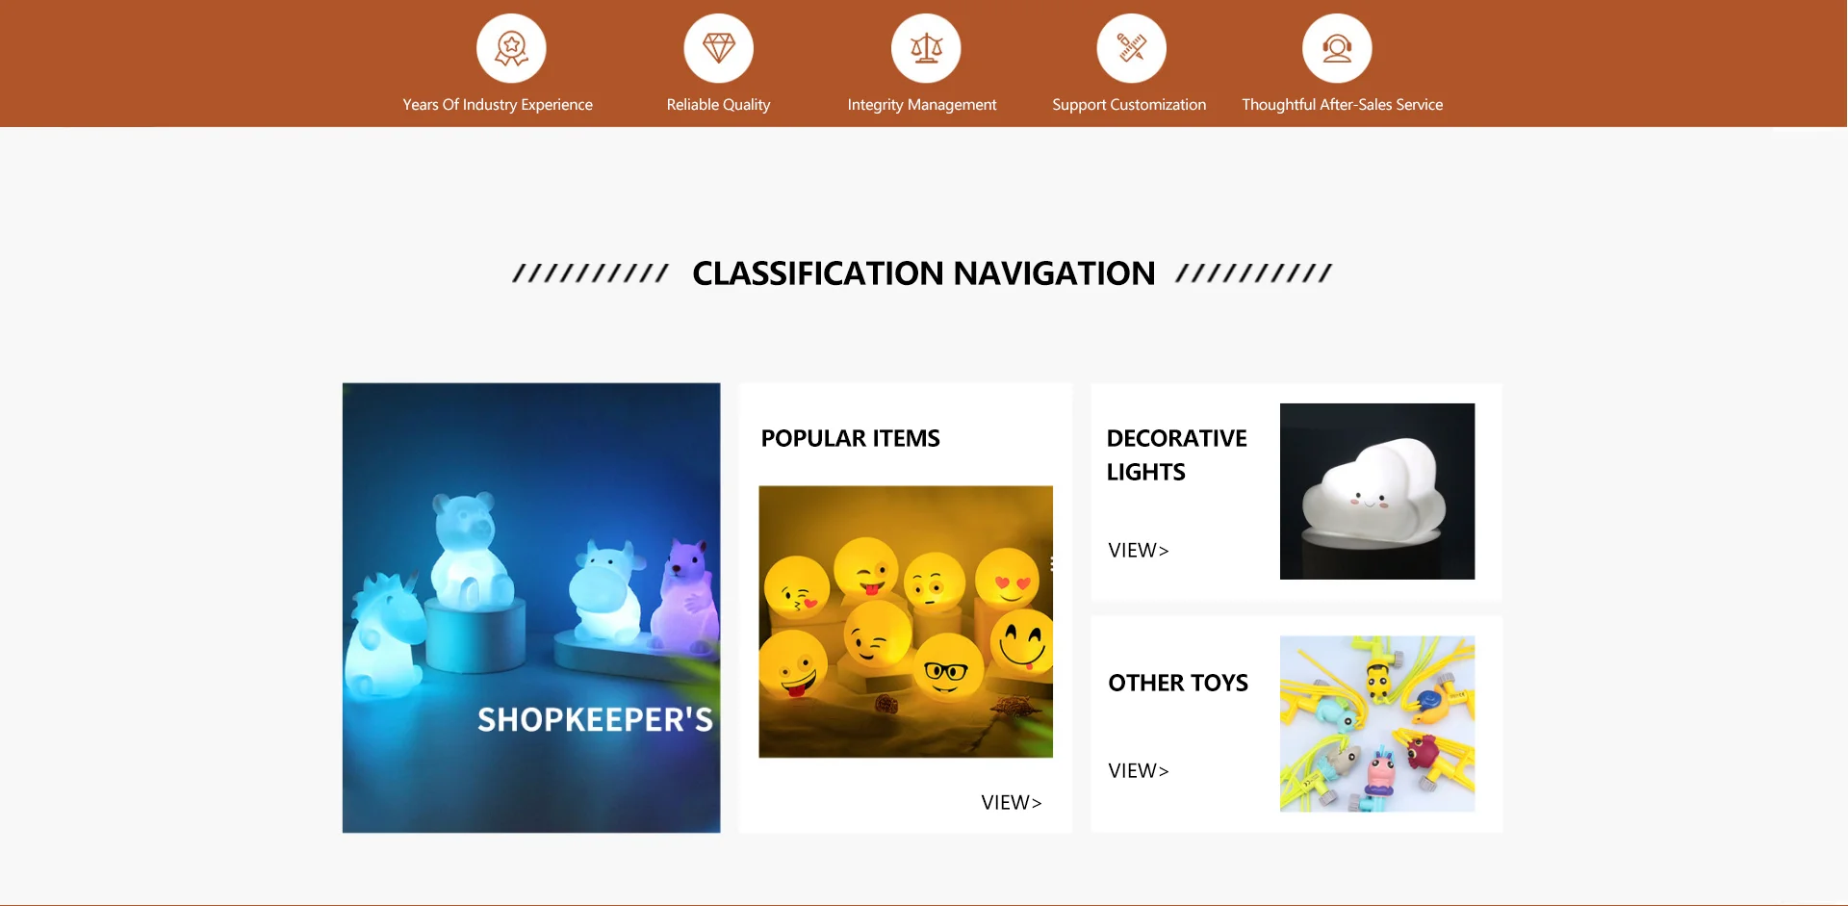Click the diamond Reliable Quality icon
Viewport: 1848px width, 906px height.
(719, 48)
